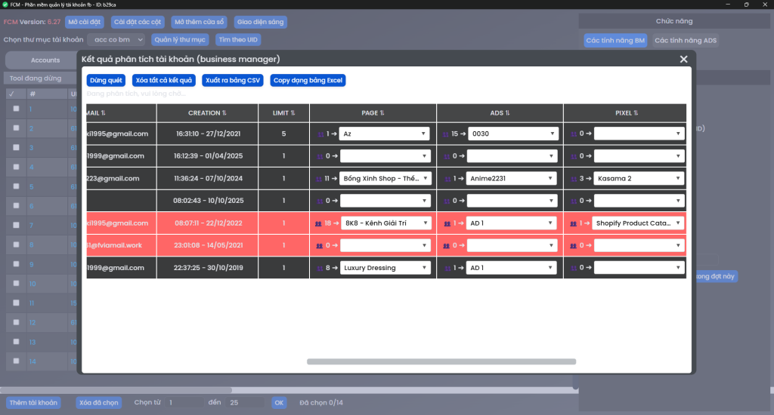The height and width of the screenshot is (415, 774).
Task: Tick the checkbox for account row 4
Action: point(17,167)
